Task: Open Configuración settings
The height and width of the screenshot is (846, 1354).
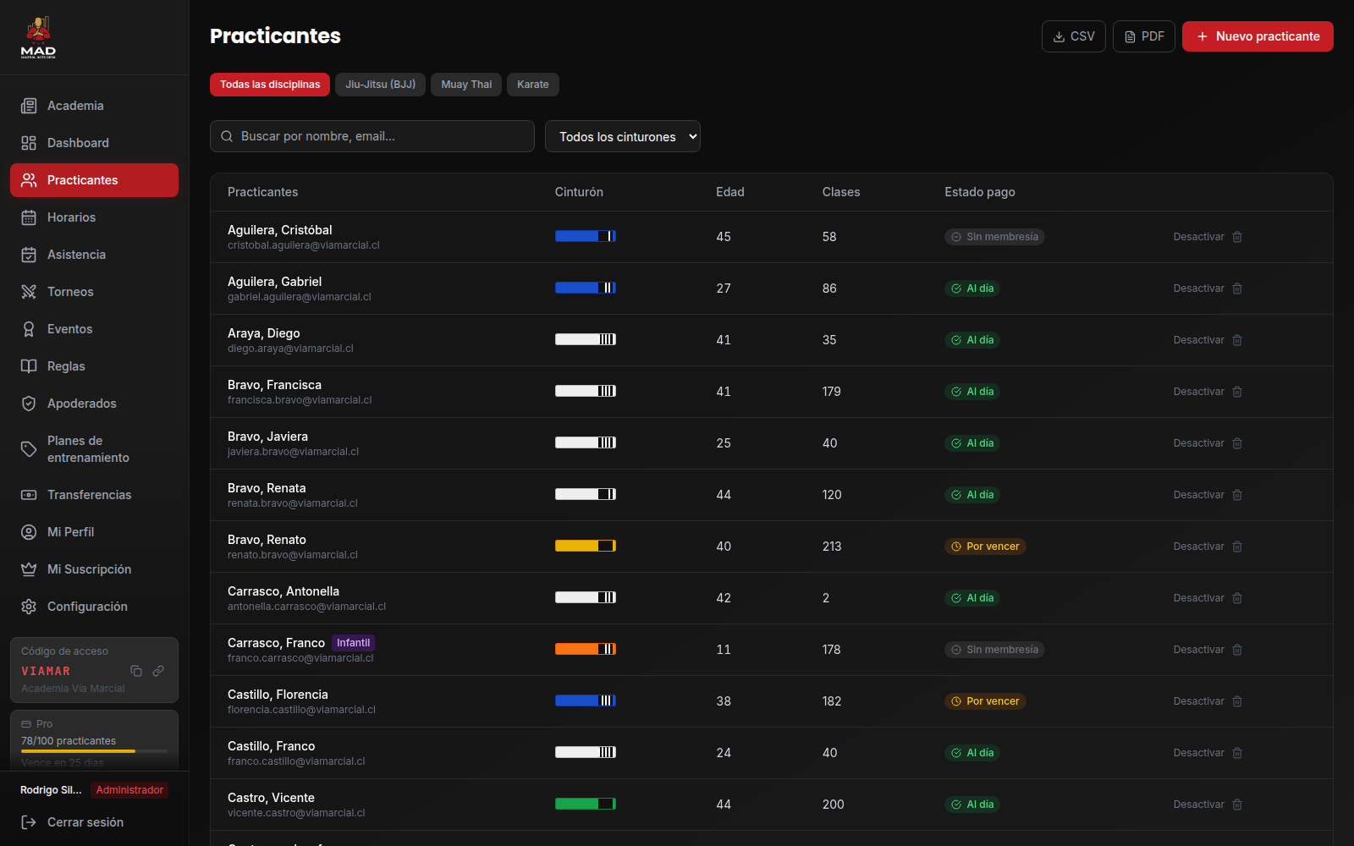Action: click(x=94, y=607)
